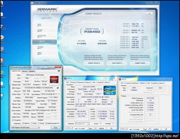Click the Submit Saved button
180x139 pixels.
140,63
